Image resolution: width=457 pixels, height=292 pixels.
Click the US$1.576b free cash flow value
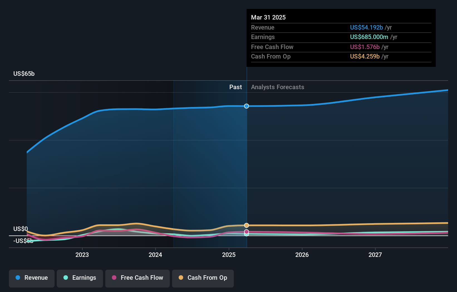(x=365, y=47)
